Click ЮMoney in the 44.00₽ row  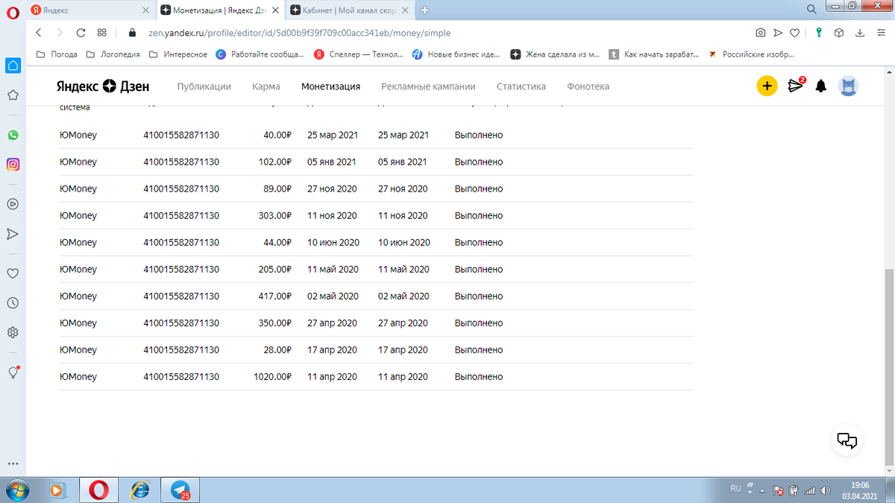pyautogui.click(x=78, y=243)
